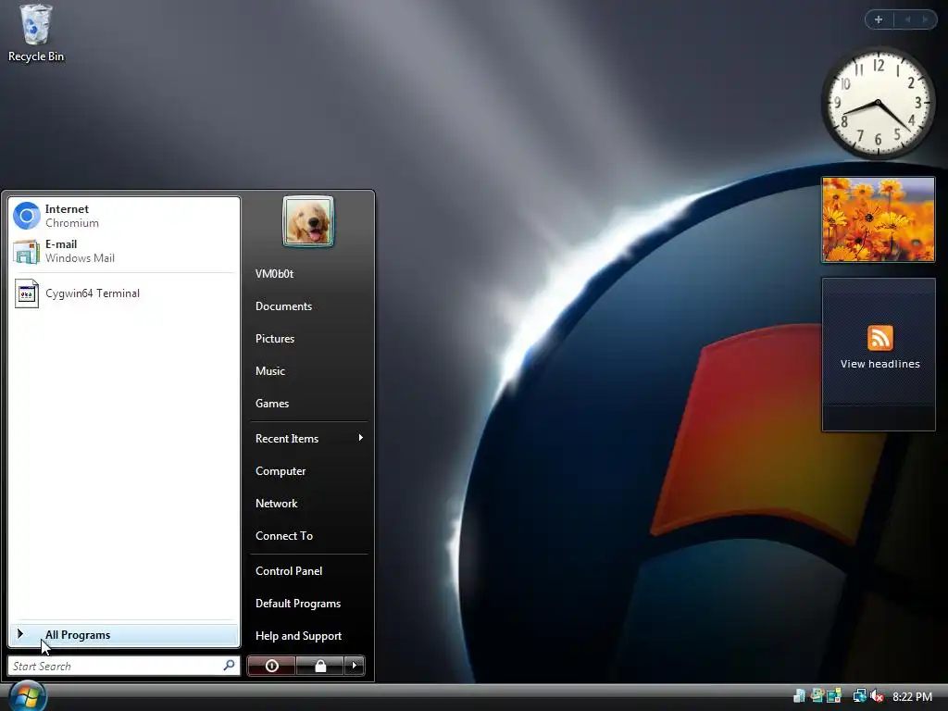This screenshot has height=711, width=948.
Task: Click the 8:22 PM taskbar clock
Action: coord(912,696)
